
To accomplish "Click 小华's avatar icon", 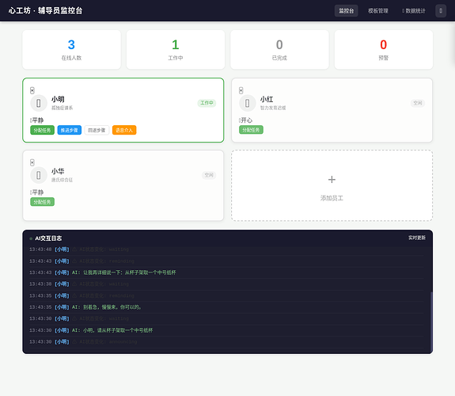I will tap(39, 175).
